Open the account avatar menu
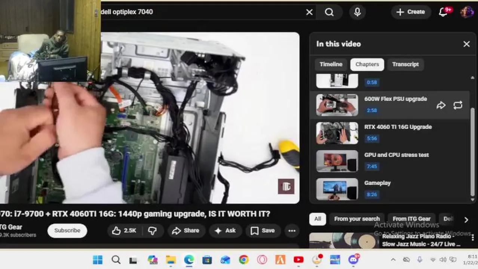478x269 pixels. [x=467, y=12]
